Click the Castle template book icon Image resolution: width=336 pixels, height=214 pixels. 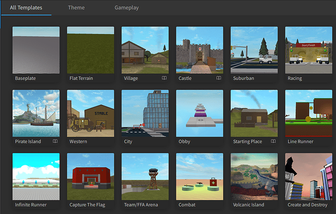click(219, 78)
